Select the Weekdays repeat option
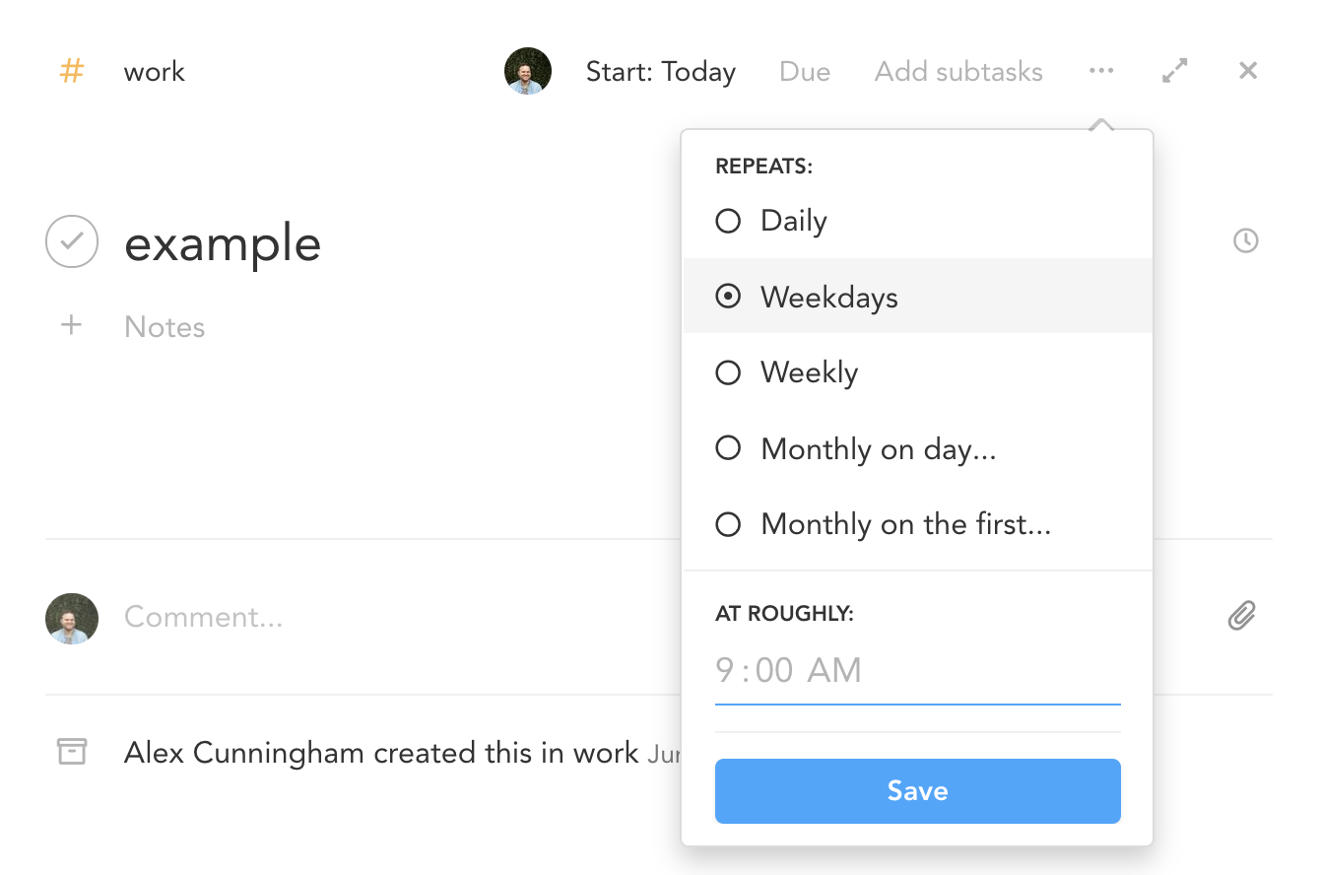1320x875 pixels. [x=728, y=297]
